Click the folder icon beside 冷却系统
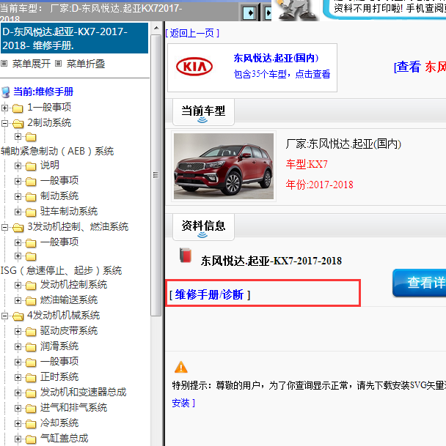This screenshot has height=446, width=446. 31,423
